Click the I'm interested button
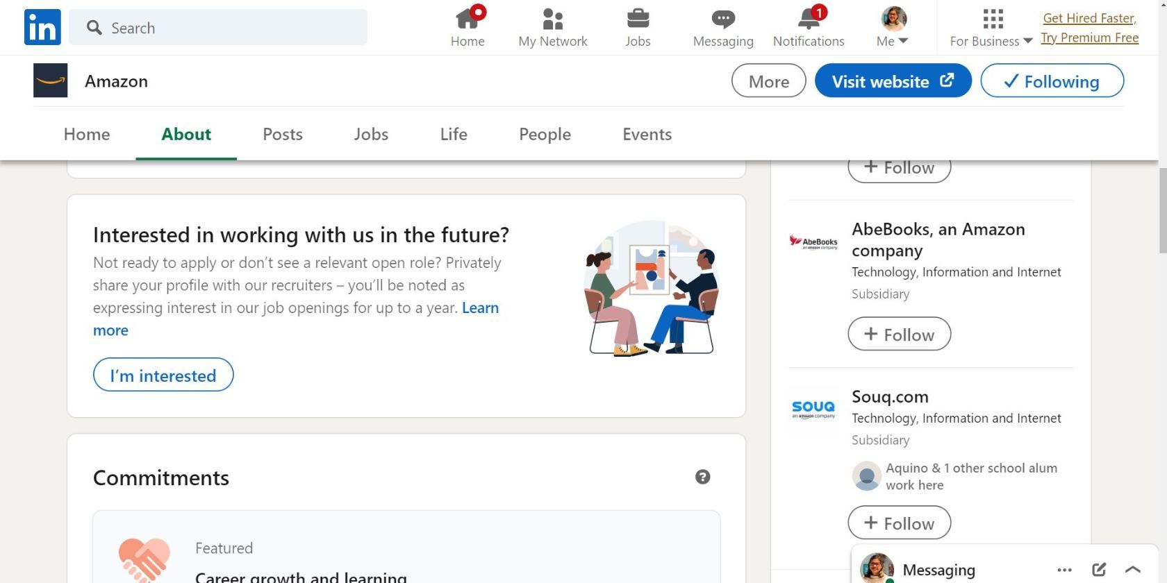1167x583 pixels. tap(163, 375)
